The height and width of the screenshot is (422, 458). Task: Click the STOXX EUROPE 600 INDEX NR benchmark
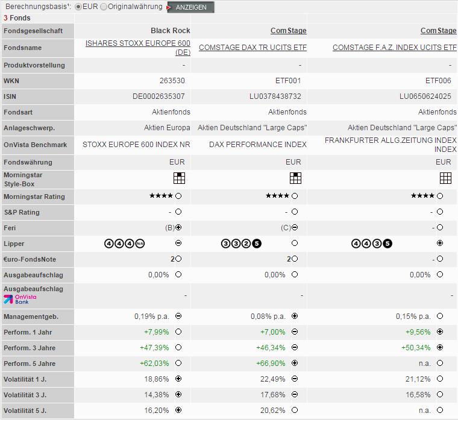tap(136, 145)
